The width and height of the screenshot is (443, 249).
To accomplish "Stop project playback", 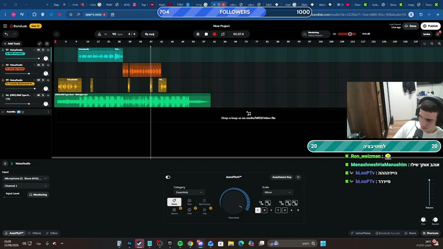I will [206, 34].
